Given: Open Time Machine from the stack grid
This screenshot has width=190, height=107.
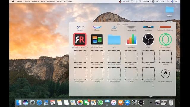Looking at the screenshot, I should tap(114, 74).
